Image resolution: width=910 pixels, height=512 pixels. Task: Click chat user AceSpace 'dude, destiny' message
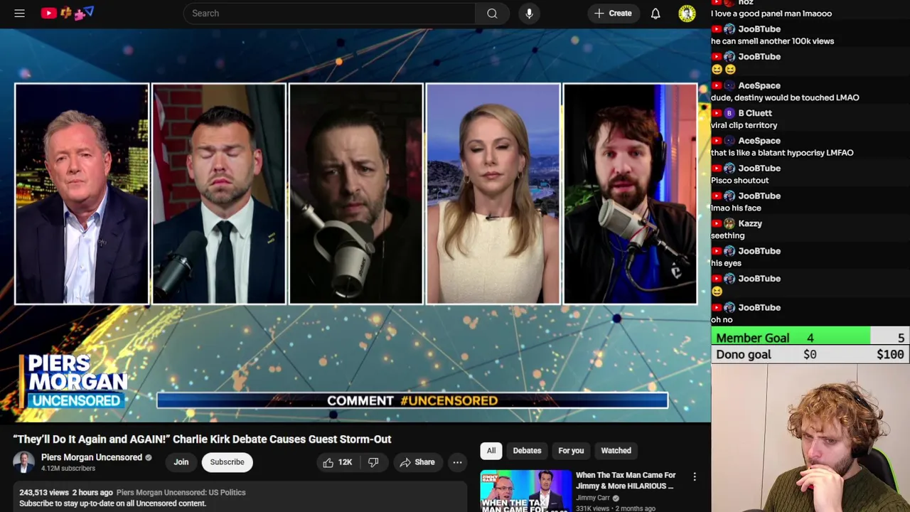(x=785, y=97)
